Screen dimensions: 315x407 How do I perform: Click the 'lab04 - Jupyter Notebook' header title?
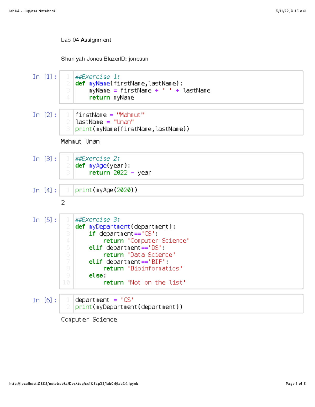[32, 11]
